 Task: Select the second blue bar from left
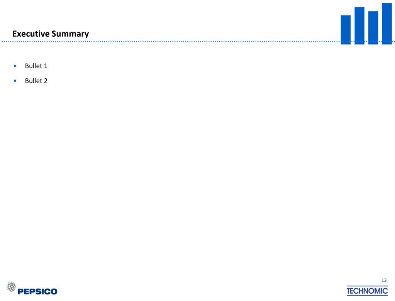tap(359, 26)
